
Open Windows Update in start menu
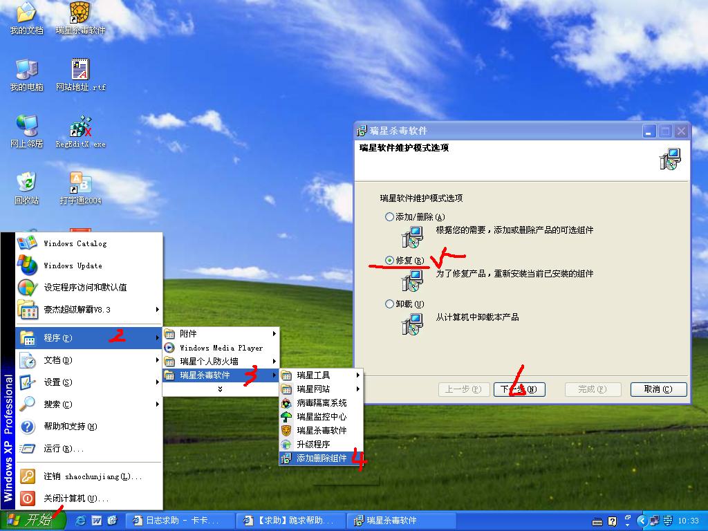[x=89, y=265]
